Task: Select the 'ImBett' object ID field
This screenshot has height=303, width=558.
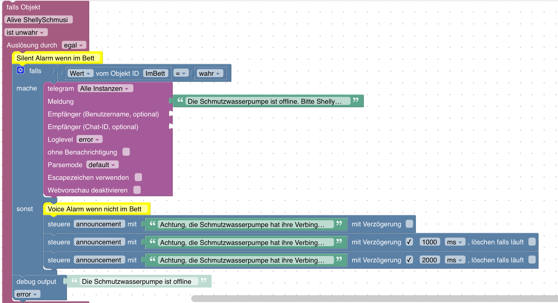Action: click(x=156, y=73)
